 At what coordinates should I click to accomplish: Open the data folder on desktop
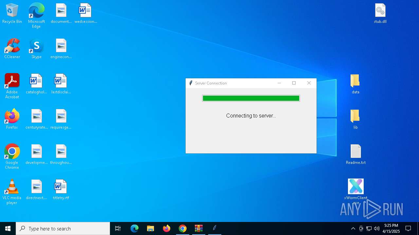tap(355, 84)
